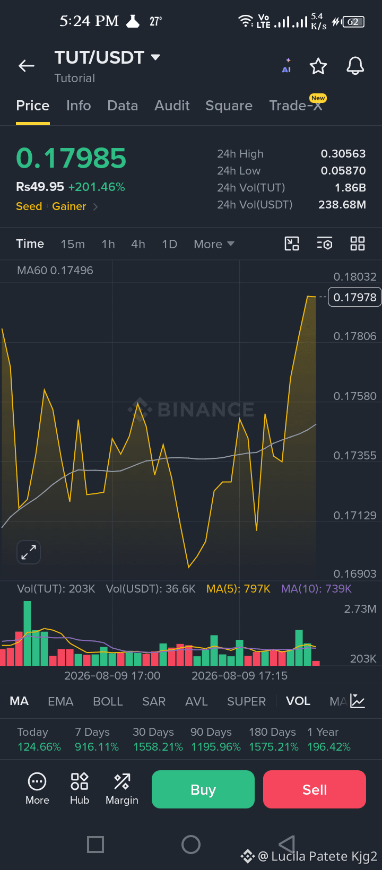Toggle the VOL sub-indicator
This screenshot has width=382, height=870.
click(x=298, y=701)
